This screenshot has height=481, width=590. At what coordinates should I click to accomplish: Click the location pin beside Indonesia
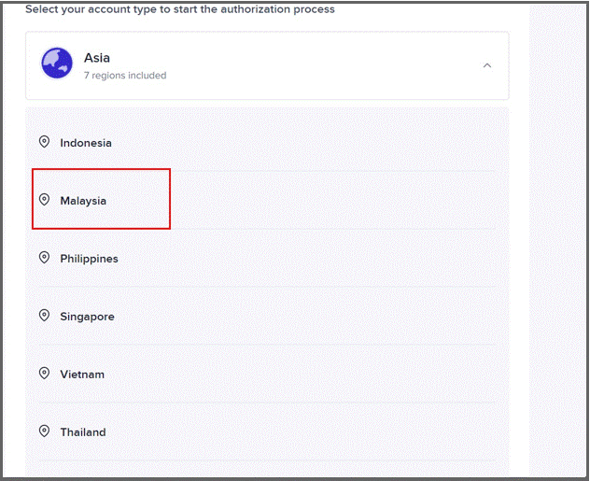point(45,142)
